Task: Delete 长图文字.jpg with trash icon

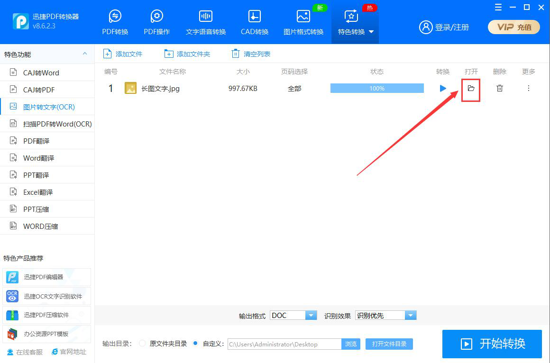Action: tap(499, 89)
